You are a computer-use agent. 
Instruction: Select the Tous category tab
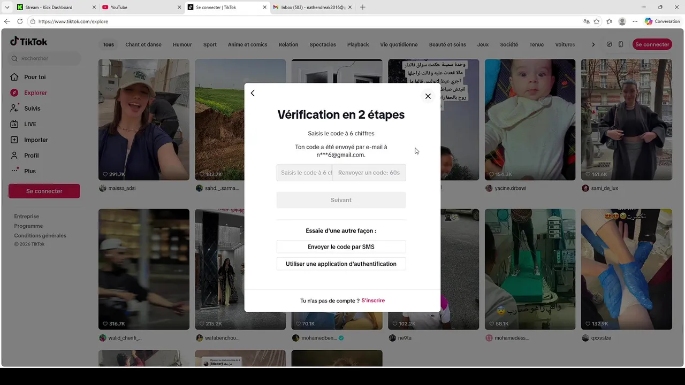(x=109, y=44)
